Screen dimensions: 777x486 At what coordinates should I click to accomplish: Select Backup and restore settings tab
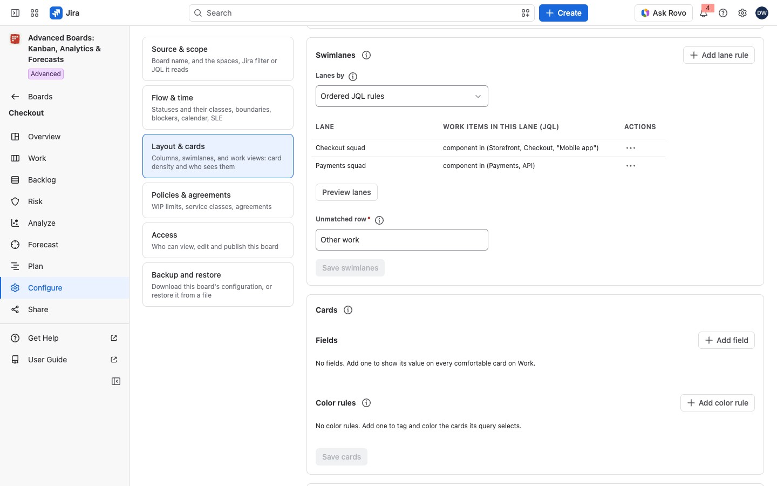(218, 285)
